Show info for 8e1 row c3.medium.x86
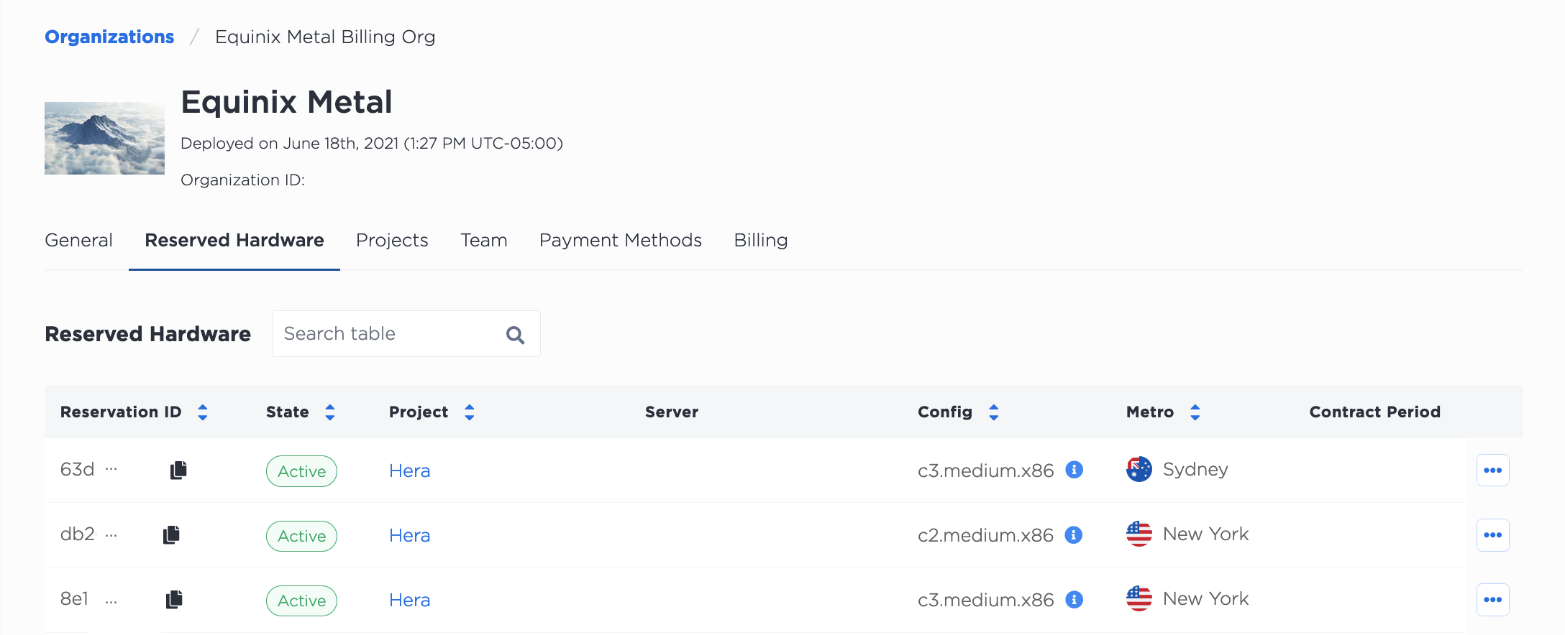This screenshot has width=1565, height=635. click(1074, 600)
